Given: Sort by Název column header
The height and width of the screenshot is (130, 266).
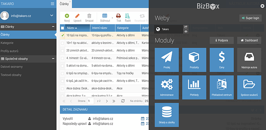Looking at the screenshot, I should coord(77,28).
